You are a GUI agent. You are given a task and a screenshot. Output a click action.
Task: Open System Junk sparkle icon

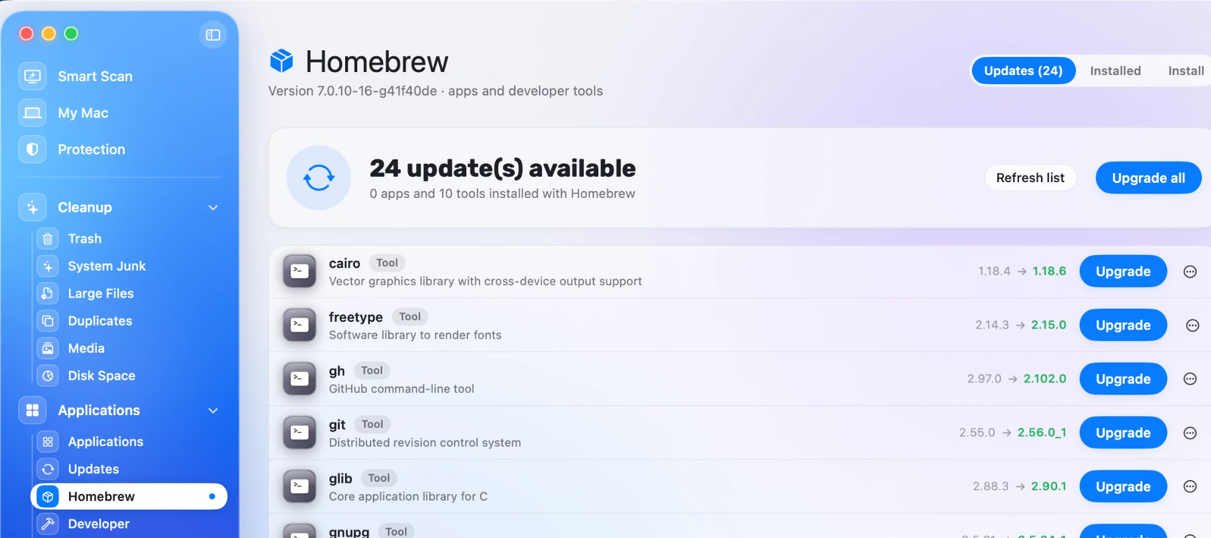pyautogui.click(x=48, y=266)
